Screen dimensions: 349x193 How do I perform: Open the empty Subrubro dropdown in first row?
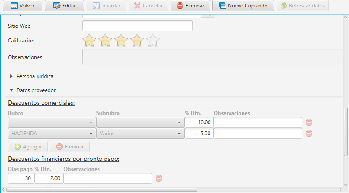click(x=140, y=122)
